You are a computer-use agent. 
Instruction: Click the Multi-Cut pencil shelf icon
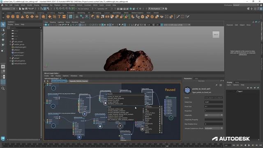click(178, 16)
